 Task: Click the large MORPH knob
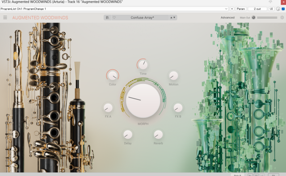coord(143,101)
